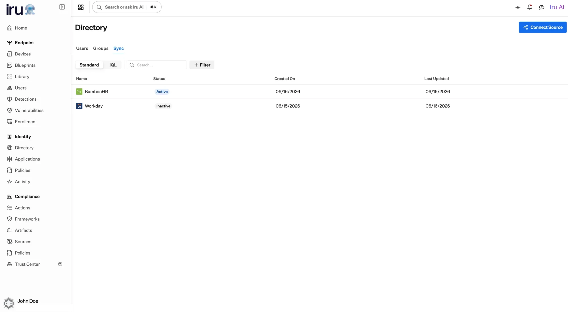The image size is (568, 312).
Task: Open Compliance Policies in the sidebar
Action: coord(22,253)
